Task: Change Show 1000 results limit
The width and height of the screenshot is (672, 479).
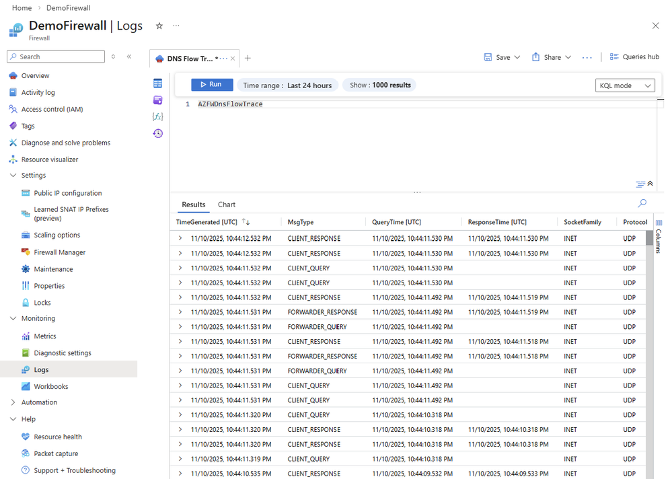Action: point(380,85)
